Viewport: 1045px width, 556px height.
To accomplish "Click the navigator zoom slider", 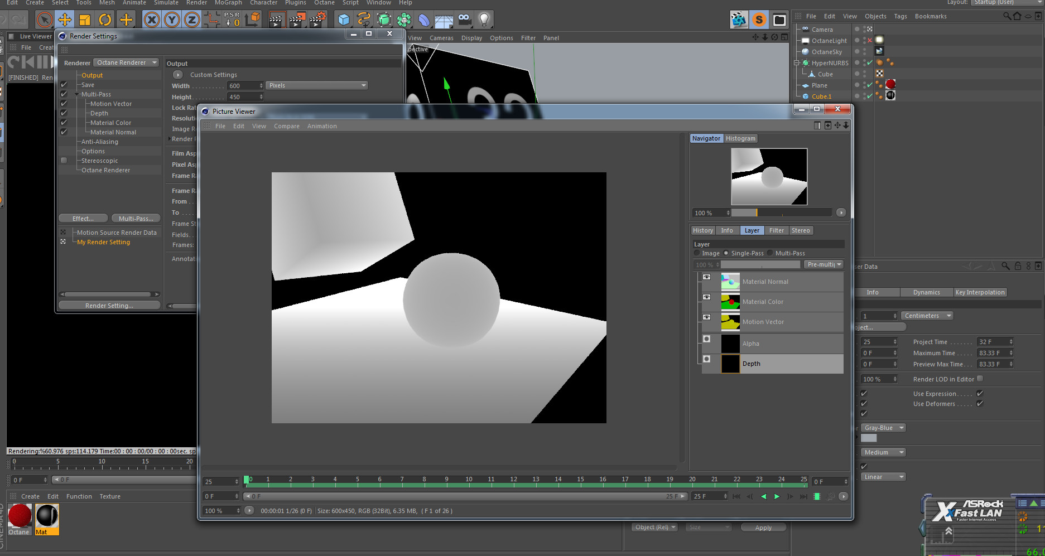I will click(781, 212).
